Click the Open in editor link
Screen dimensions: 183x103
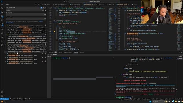(9, 23)
